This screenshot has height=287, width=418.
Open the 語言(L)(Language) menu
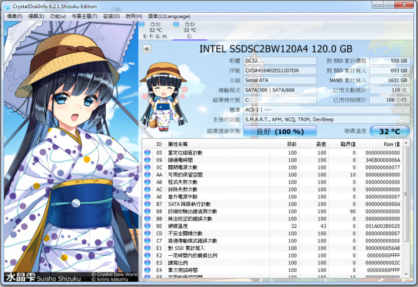[x=169, y=16]
